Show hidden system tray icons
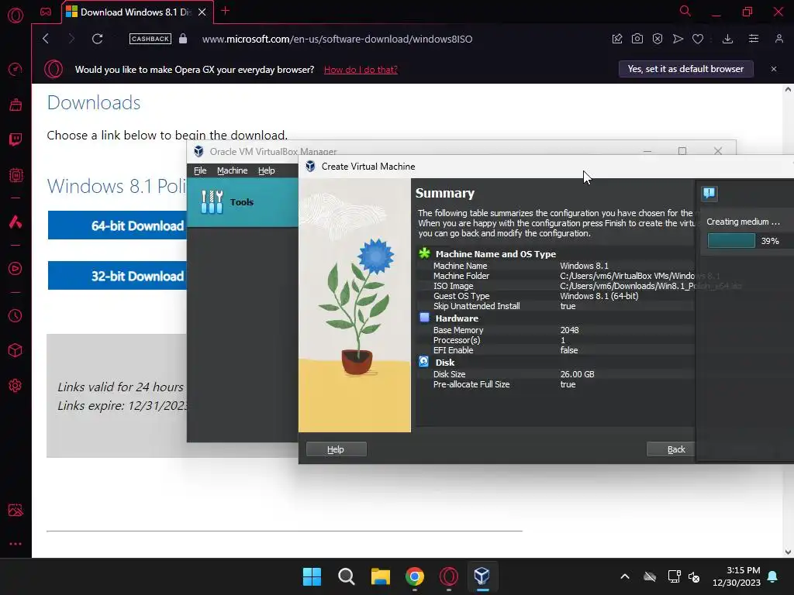Image resolution: width=794 pixels, height=595 pixels. coord(625,576)
